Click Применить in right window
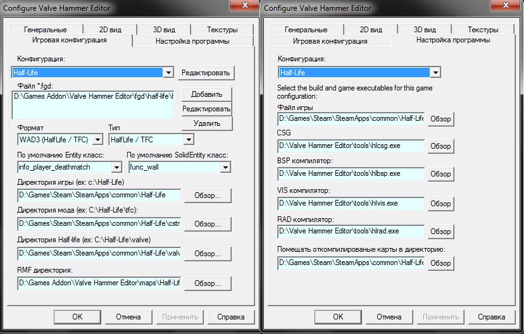524x334 pixels. (x=440, y=317)
